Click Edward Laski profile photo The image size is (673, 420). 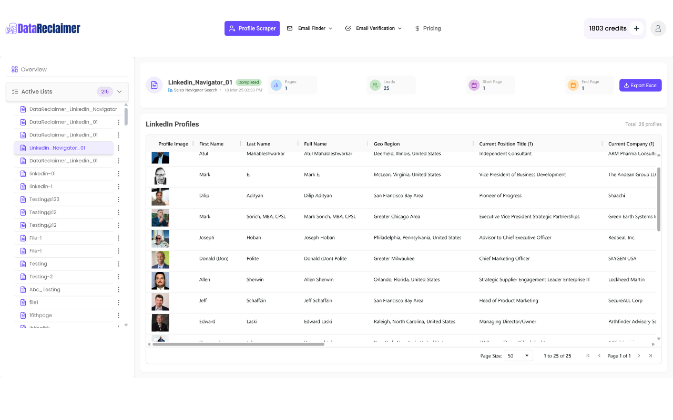pyautogui.click(x=160, y=322)
